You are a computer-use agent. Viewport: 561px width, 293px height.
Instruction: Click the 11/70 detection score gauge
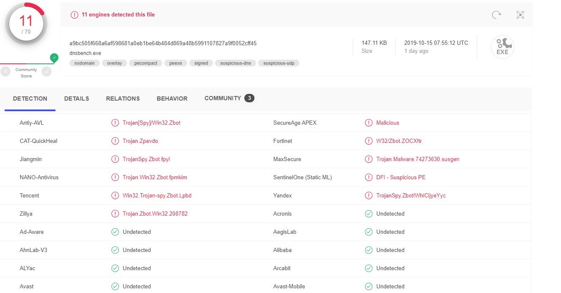coord(26,25)
